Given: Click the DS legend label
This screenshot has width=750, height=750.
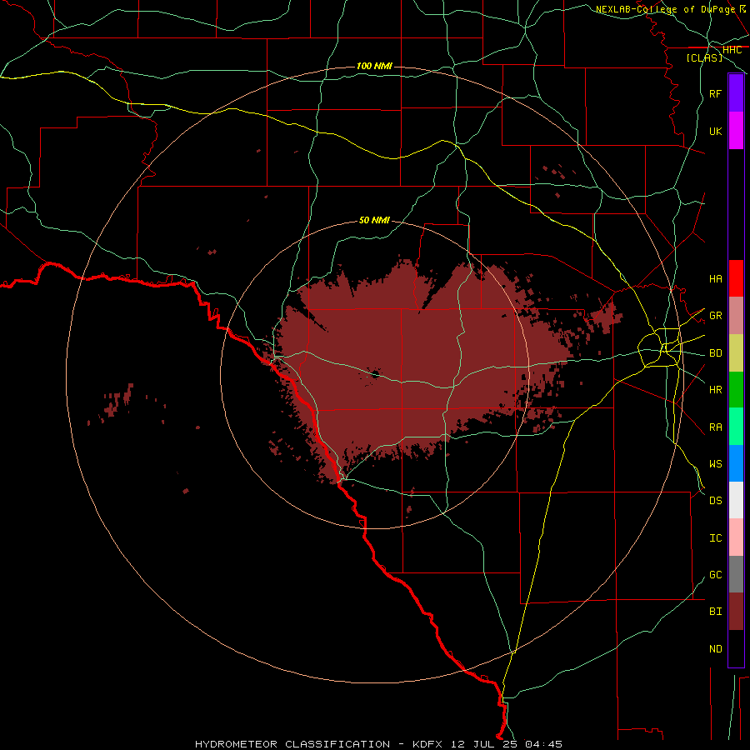Looking at the screenshot, I should point(715,500).
